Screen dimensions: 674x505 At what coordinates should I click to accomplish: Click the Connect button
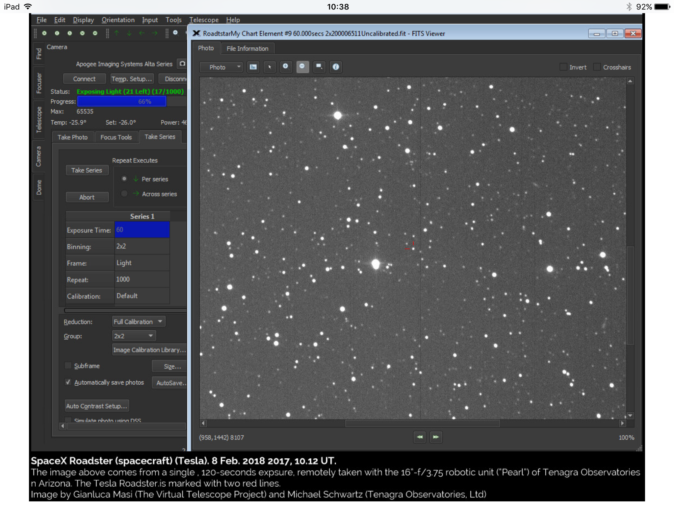(x=84, y=79)
